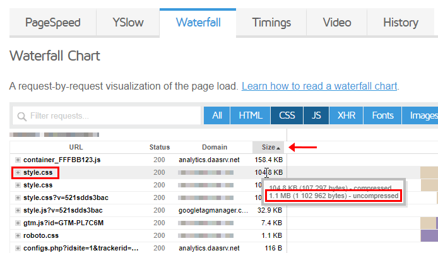The height and width of the screenshot is (253, 438).
Task: Select the All requests filter
Action: point(216,115)
